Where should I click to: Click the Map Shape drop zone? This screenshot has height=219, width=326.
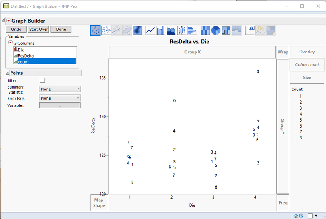[99, 203]
